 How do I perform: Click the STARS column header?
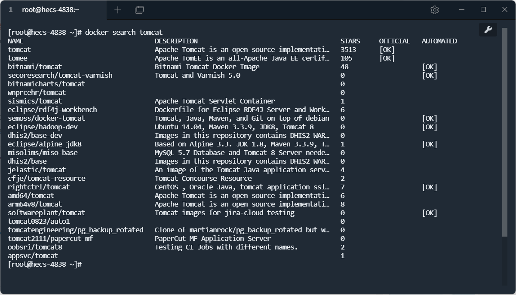click(x=350, y=41)
